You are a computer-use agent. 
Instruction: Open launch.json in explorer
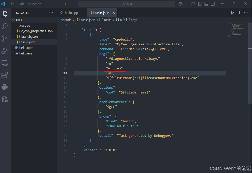pos(34,36)
